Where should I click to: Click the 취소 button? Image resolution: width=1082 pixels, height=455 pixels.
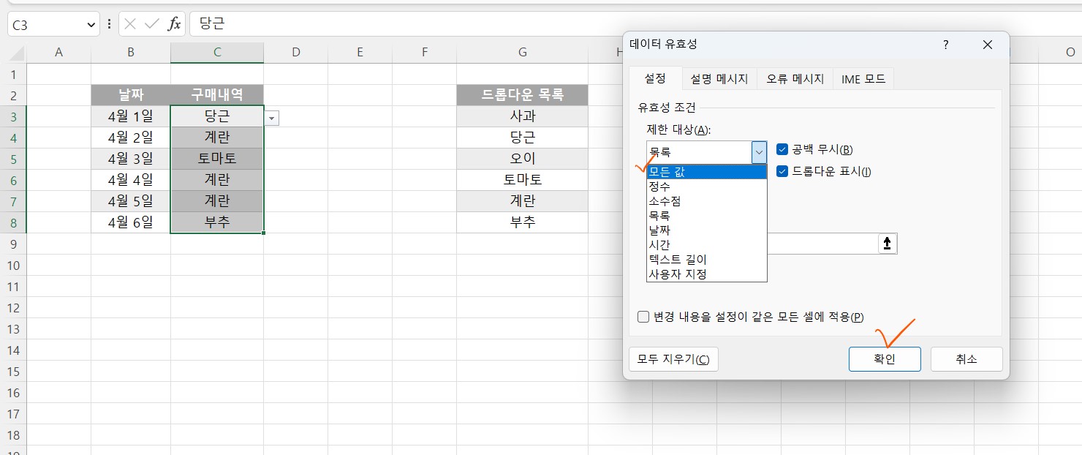[x=966, y=358]
